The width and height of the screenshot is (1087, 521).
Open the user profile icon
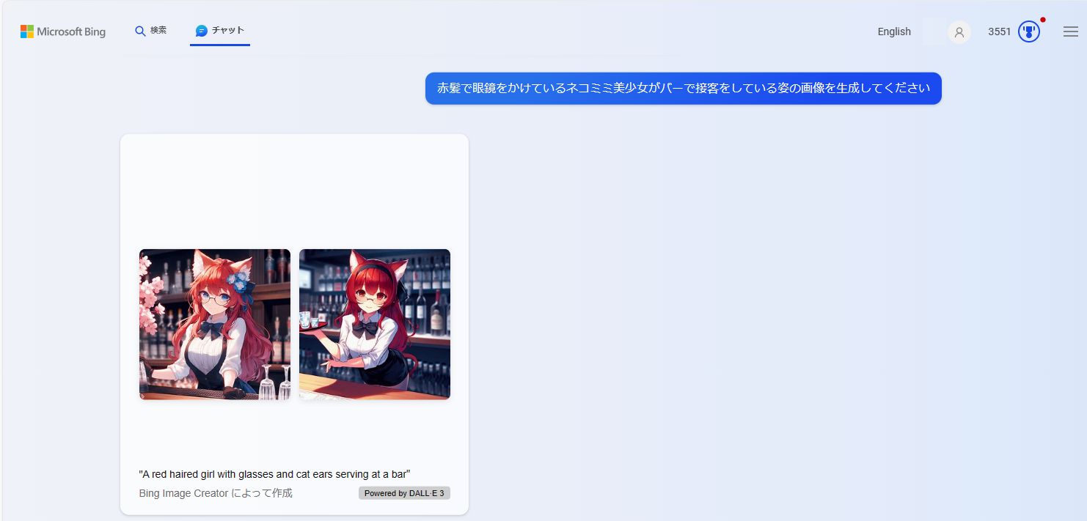959,32
